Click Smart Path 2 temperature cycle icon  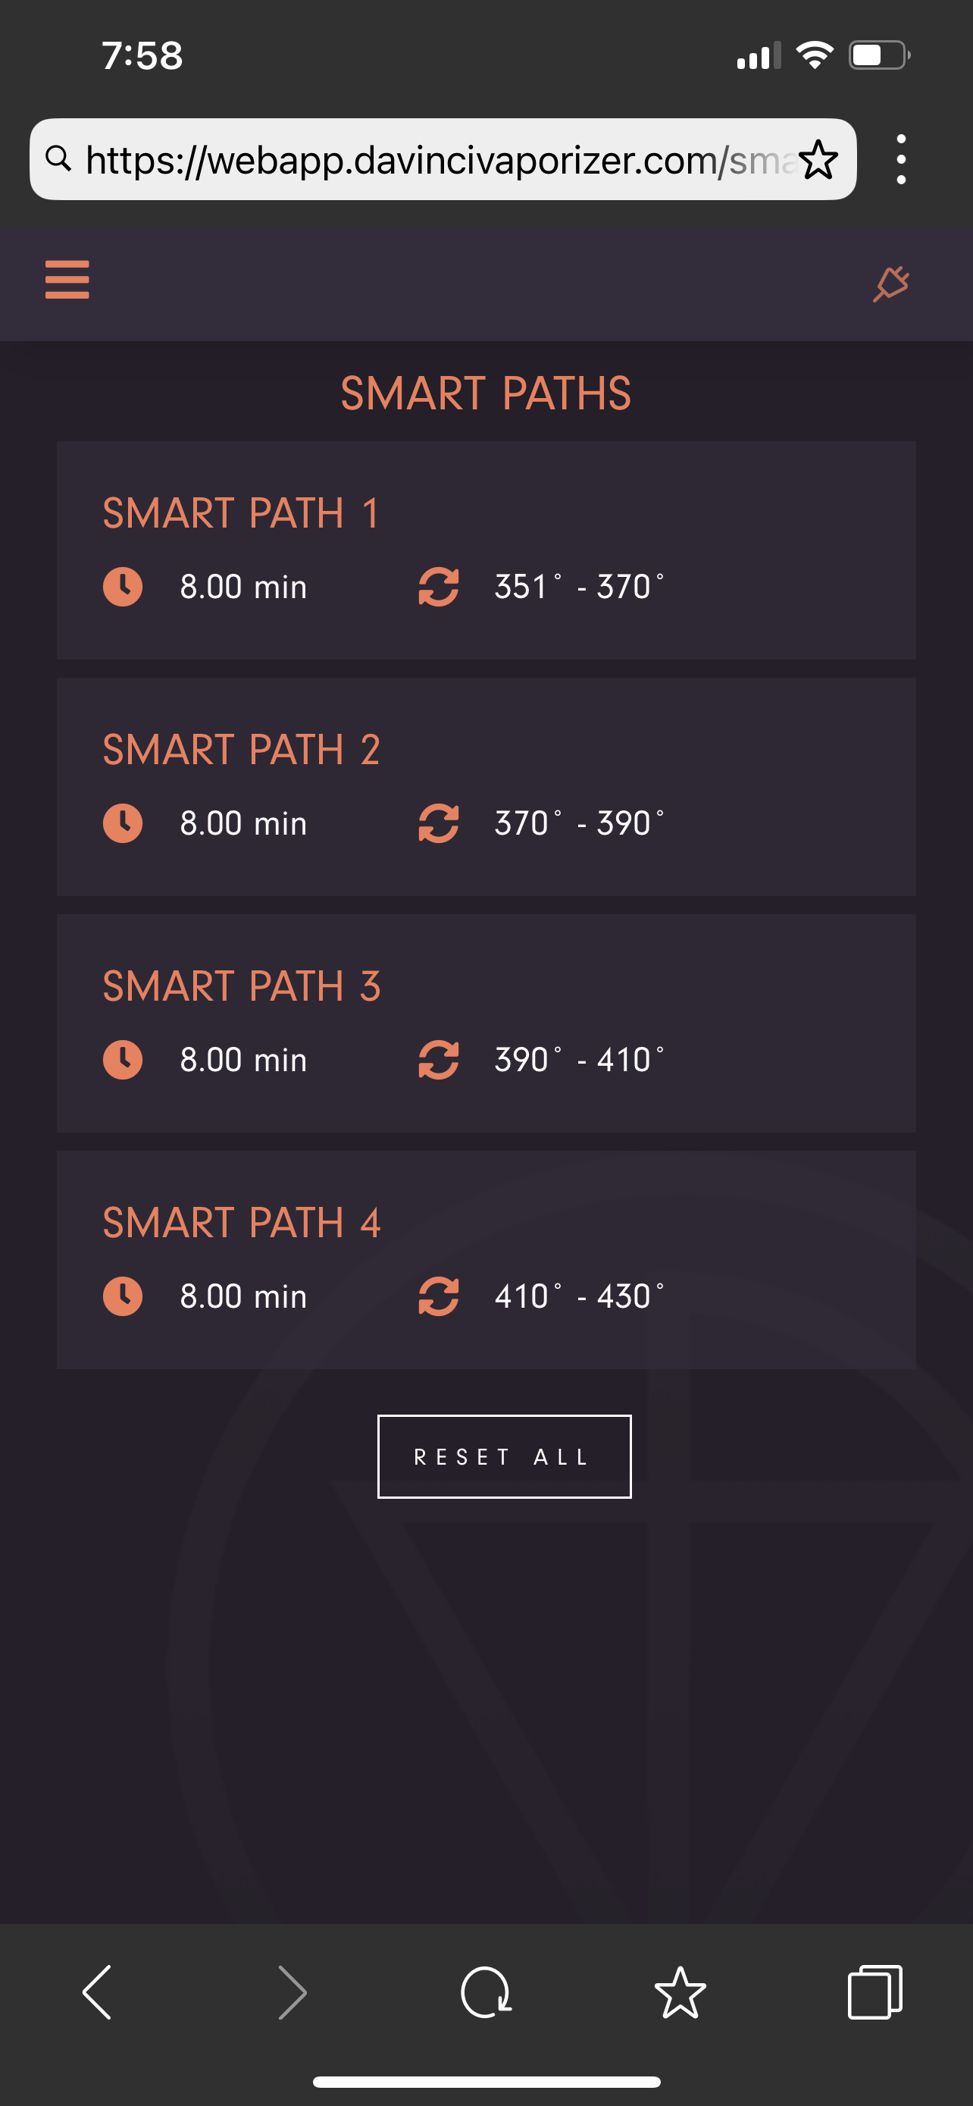pyautogui.click(x=439, y=823)
